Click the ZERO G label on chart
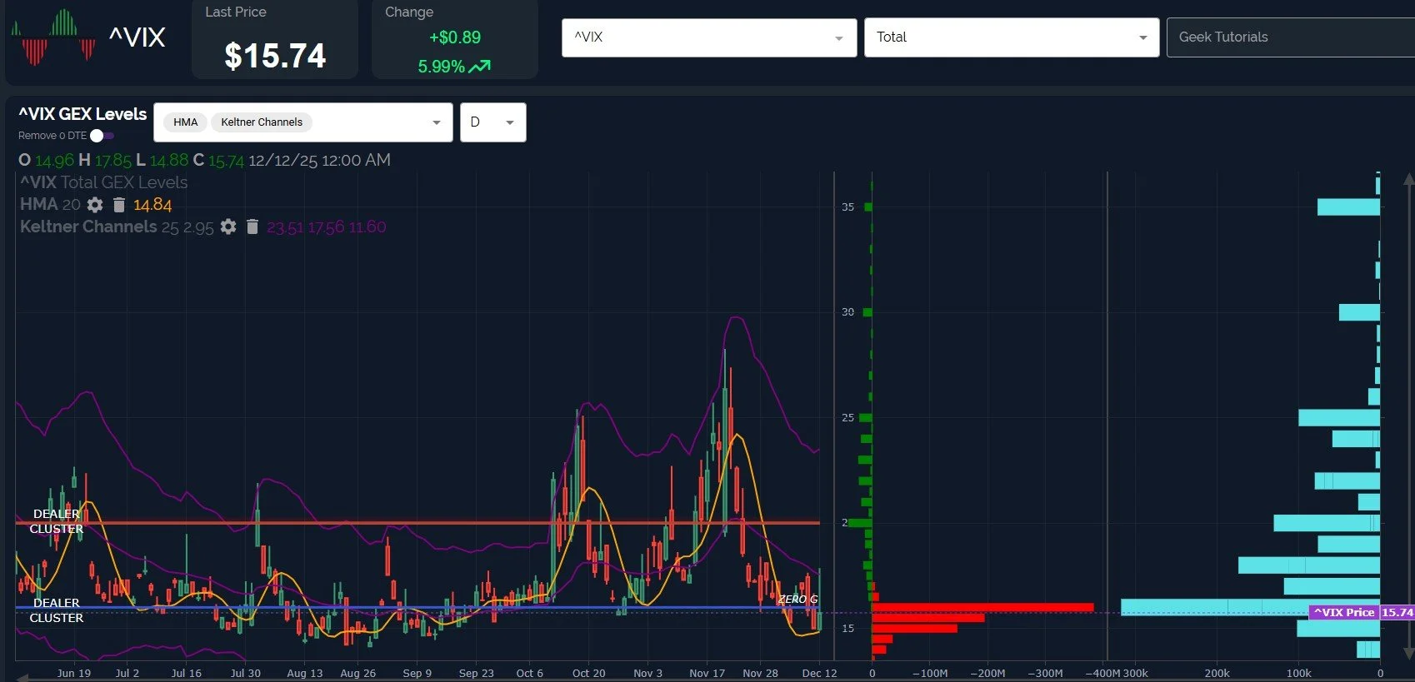This screenshot has width=1415, height=682. 797,600
